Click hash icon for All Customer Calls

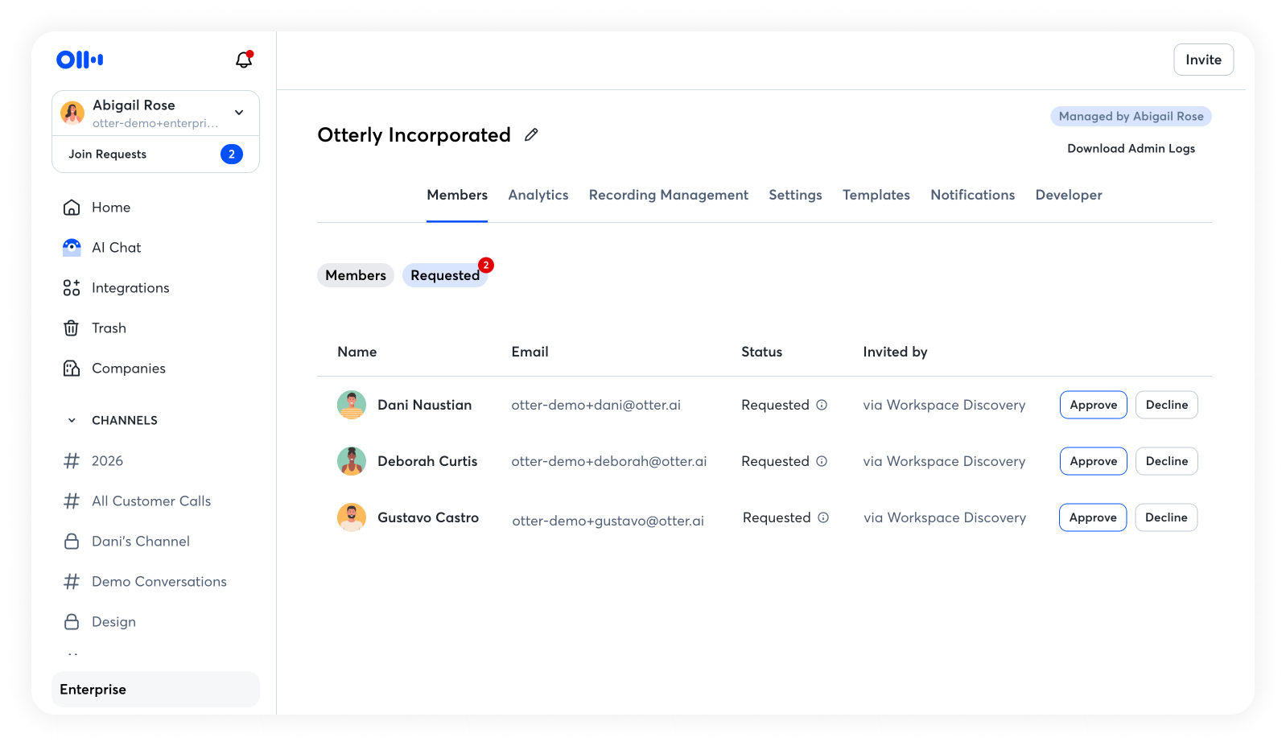(72, 501)
